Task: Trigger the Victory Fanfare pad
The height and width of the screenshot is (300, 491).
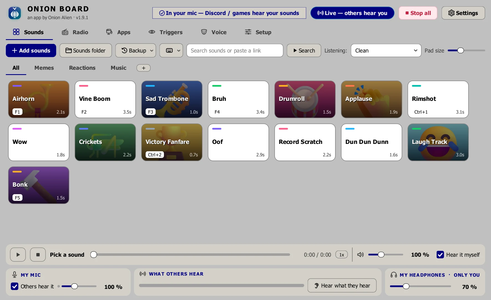Action: (x=172, y=142)
